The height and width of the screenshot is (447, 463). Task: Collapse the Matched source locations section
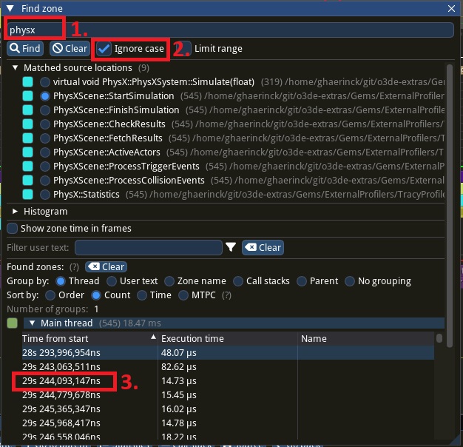[x=16, y=67]
